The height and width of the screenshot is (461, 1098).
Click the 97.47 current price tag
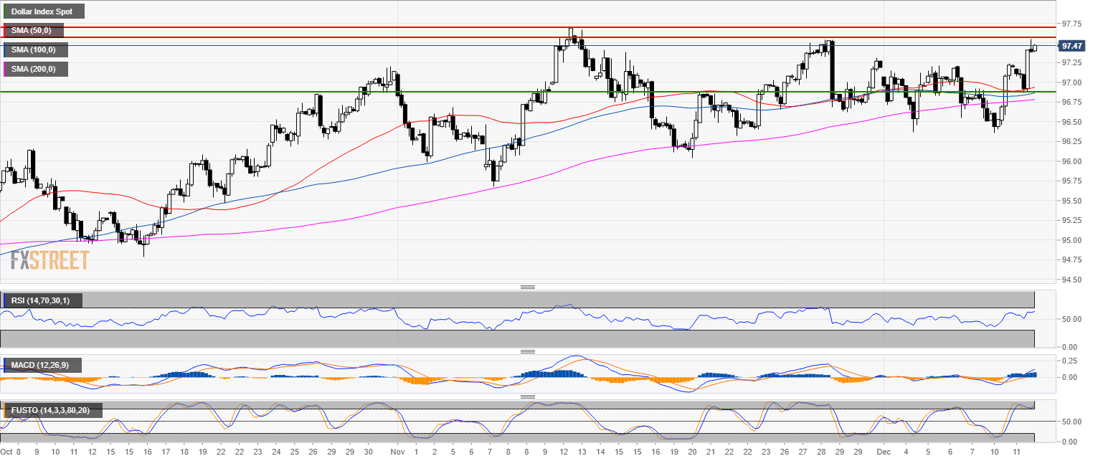point(1071,46)
